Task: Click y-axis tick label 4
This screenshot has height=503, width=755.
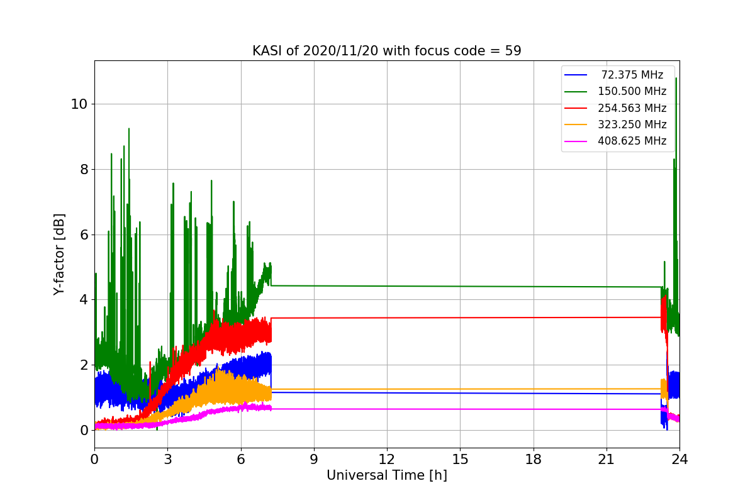Action: click(x=83, y=300)
